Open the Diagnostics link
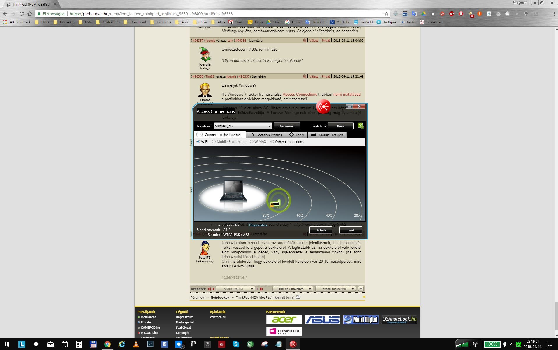 click(258, 225)
